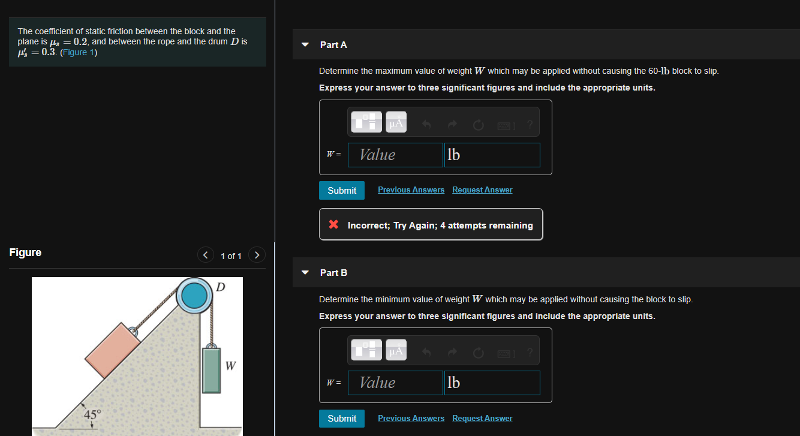Screen dimensions: 800x436
Task: Submit the Part A answer
Action: [342, 190]
